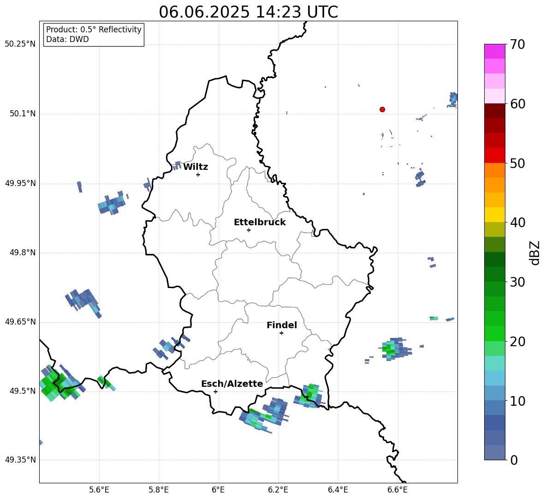This screenshot has width=546, height=499.
Task: Click the 5.8°E longitude label
Action: 159,490
